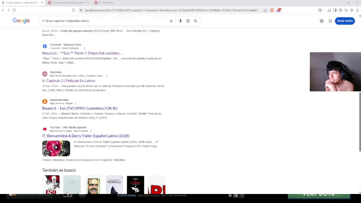Click the webcam overlay of streamer

click(335, 72)
